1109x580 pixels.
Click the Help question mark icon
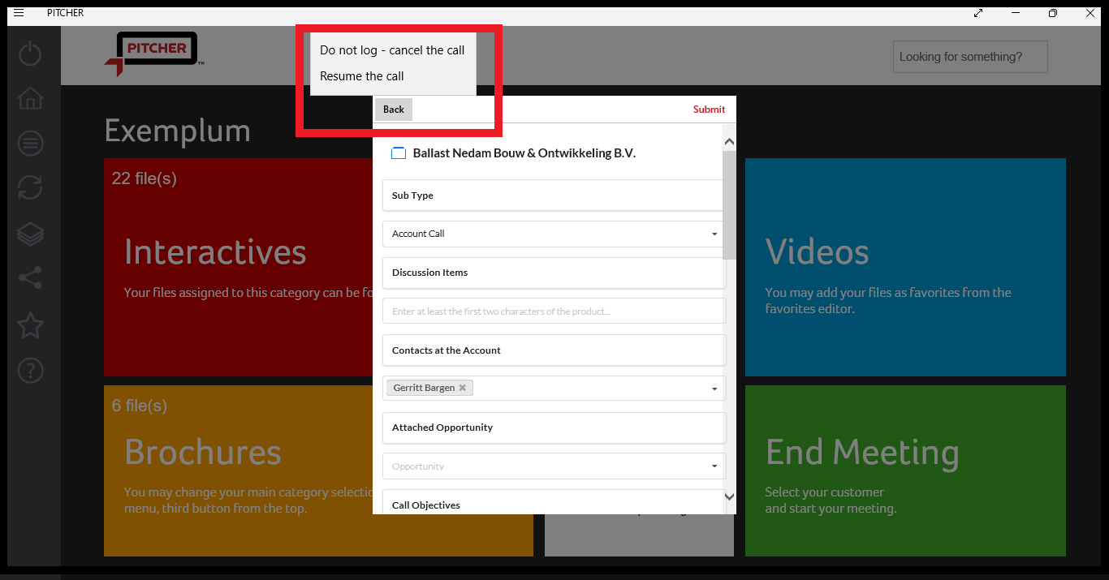pyautogui.click(x=29, y=371)
